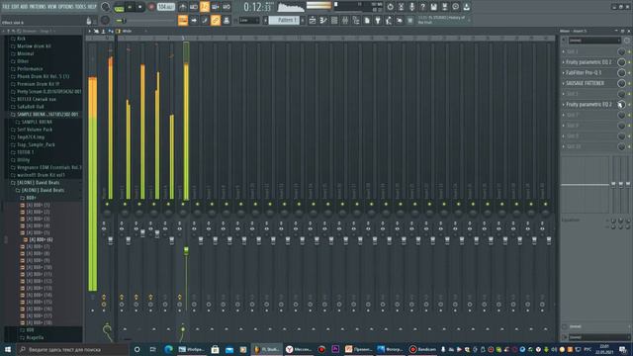Viewport: 633px width, 356px height.
Task: Open the Pattern 1 selector
Action: pos(284,20)
